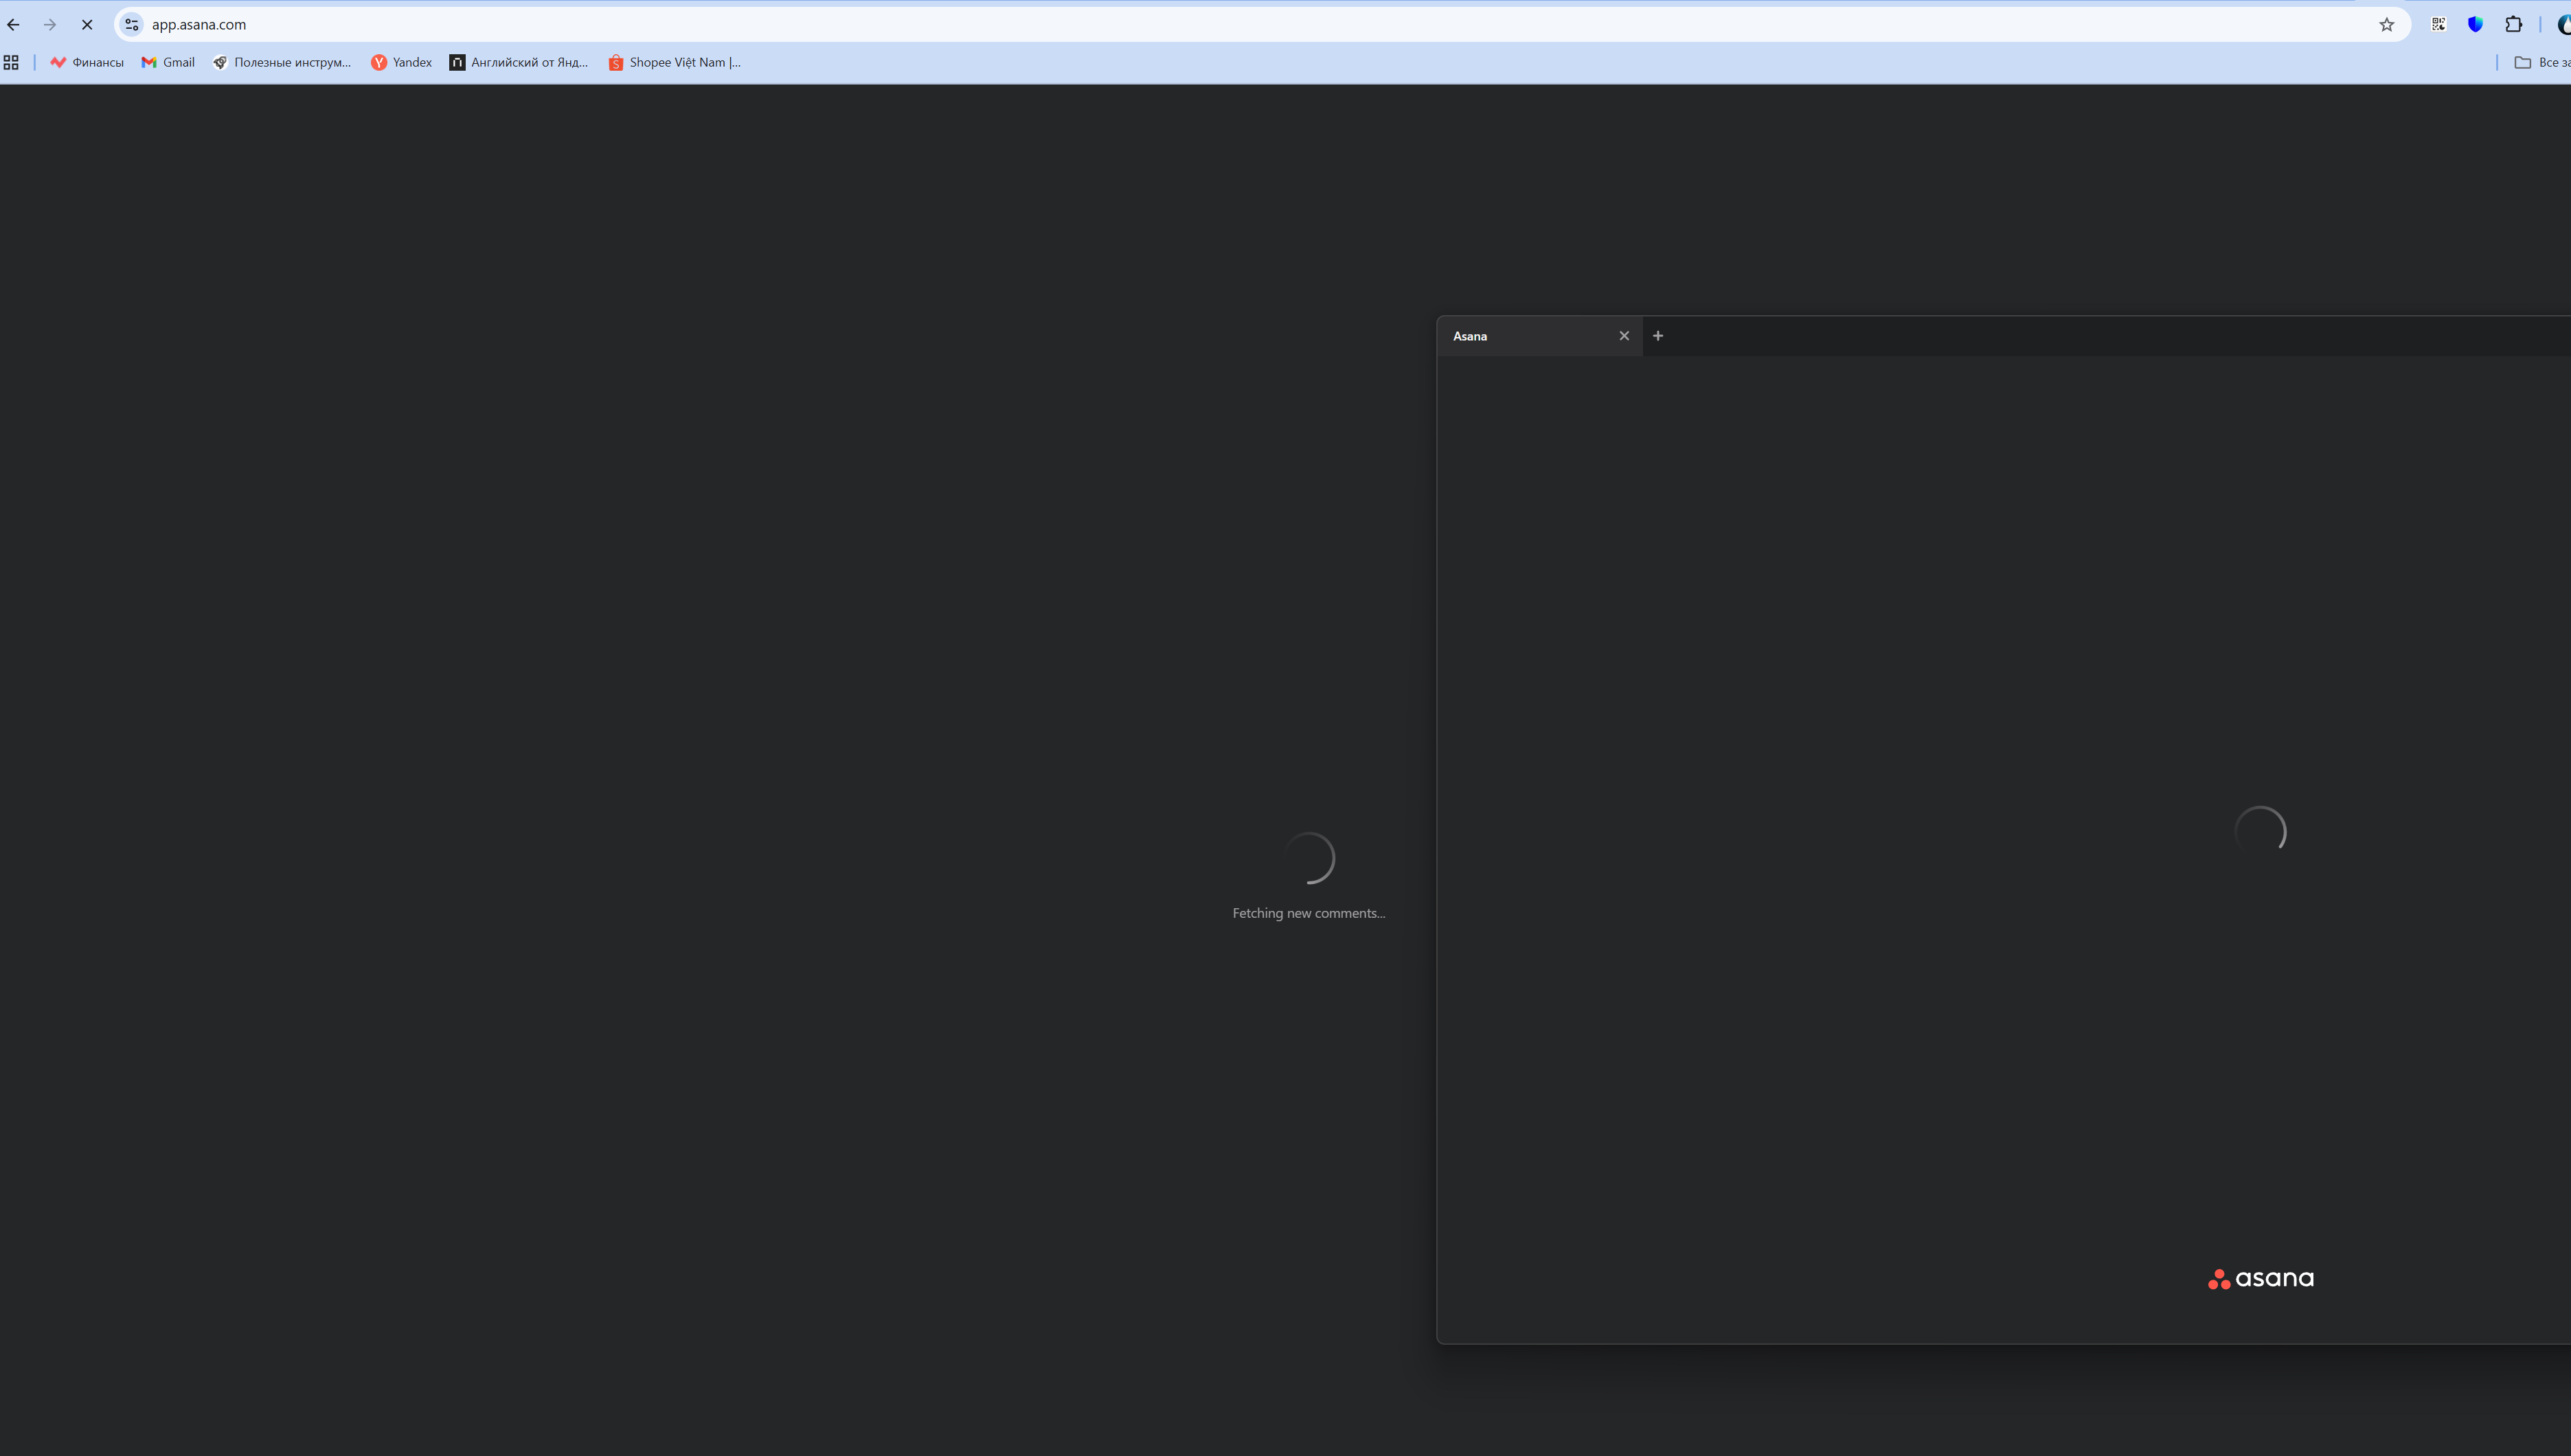Open the Gmail bookmark

point(168,62)
